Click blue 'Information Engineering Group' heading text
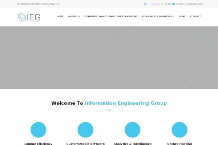Image resolution: width=218 pixels, height=145 pixels. pos(126,103)
